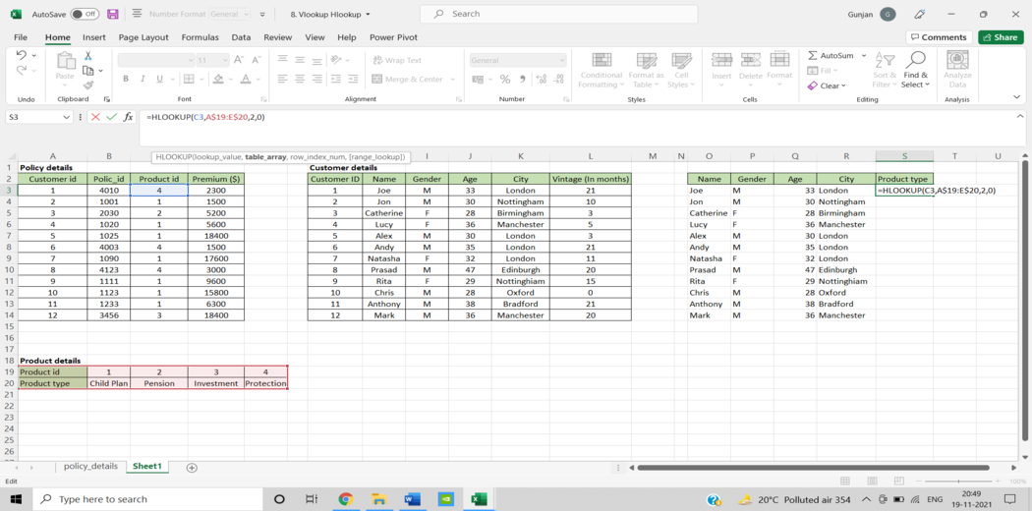Click the Font Color letter A icon
Image resolution: width=1032 pixels, height=511 pixels.
click(x=244, y=79)
